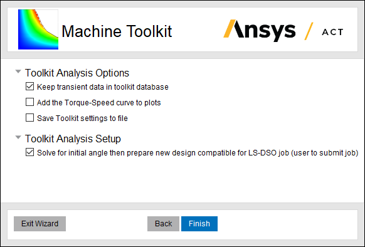The width and height of the screenshot is (365, 247).
Task: Go Back to the previous wizard step
Action: click(164, 224)
